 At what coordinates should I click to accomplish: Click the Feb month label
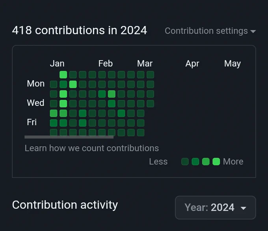106,63
